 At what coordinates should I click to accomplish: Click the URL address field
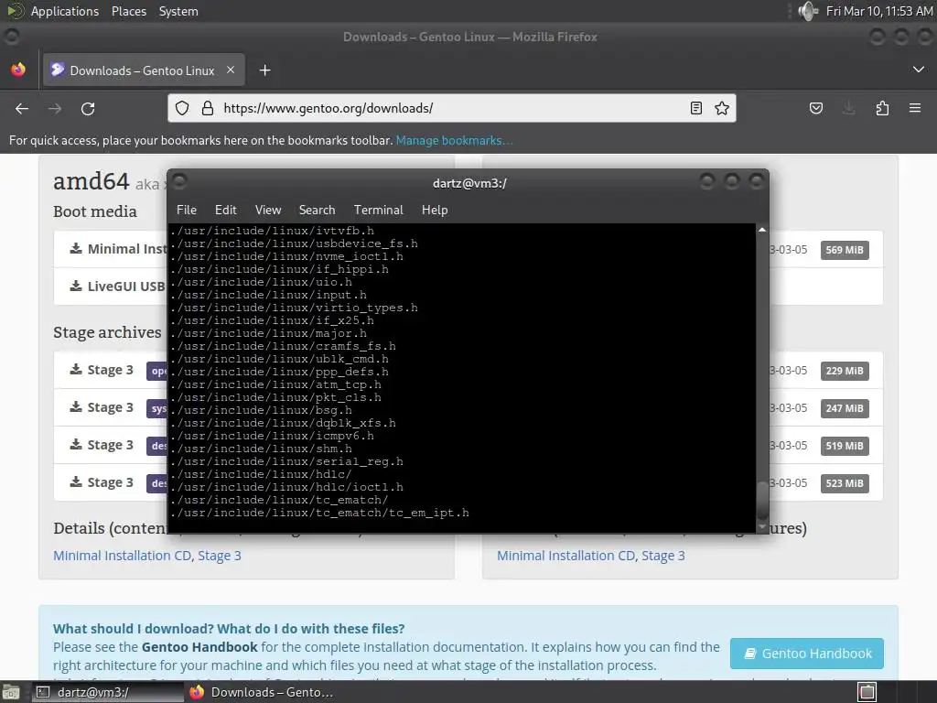click(x=452, y=108)
